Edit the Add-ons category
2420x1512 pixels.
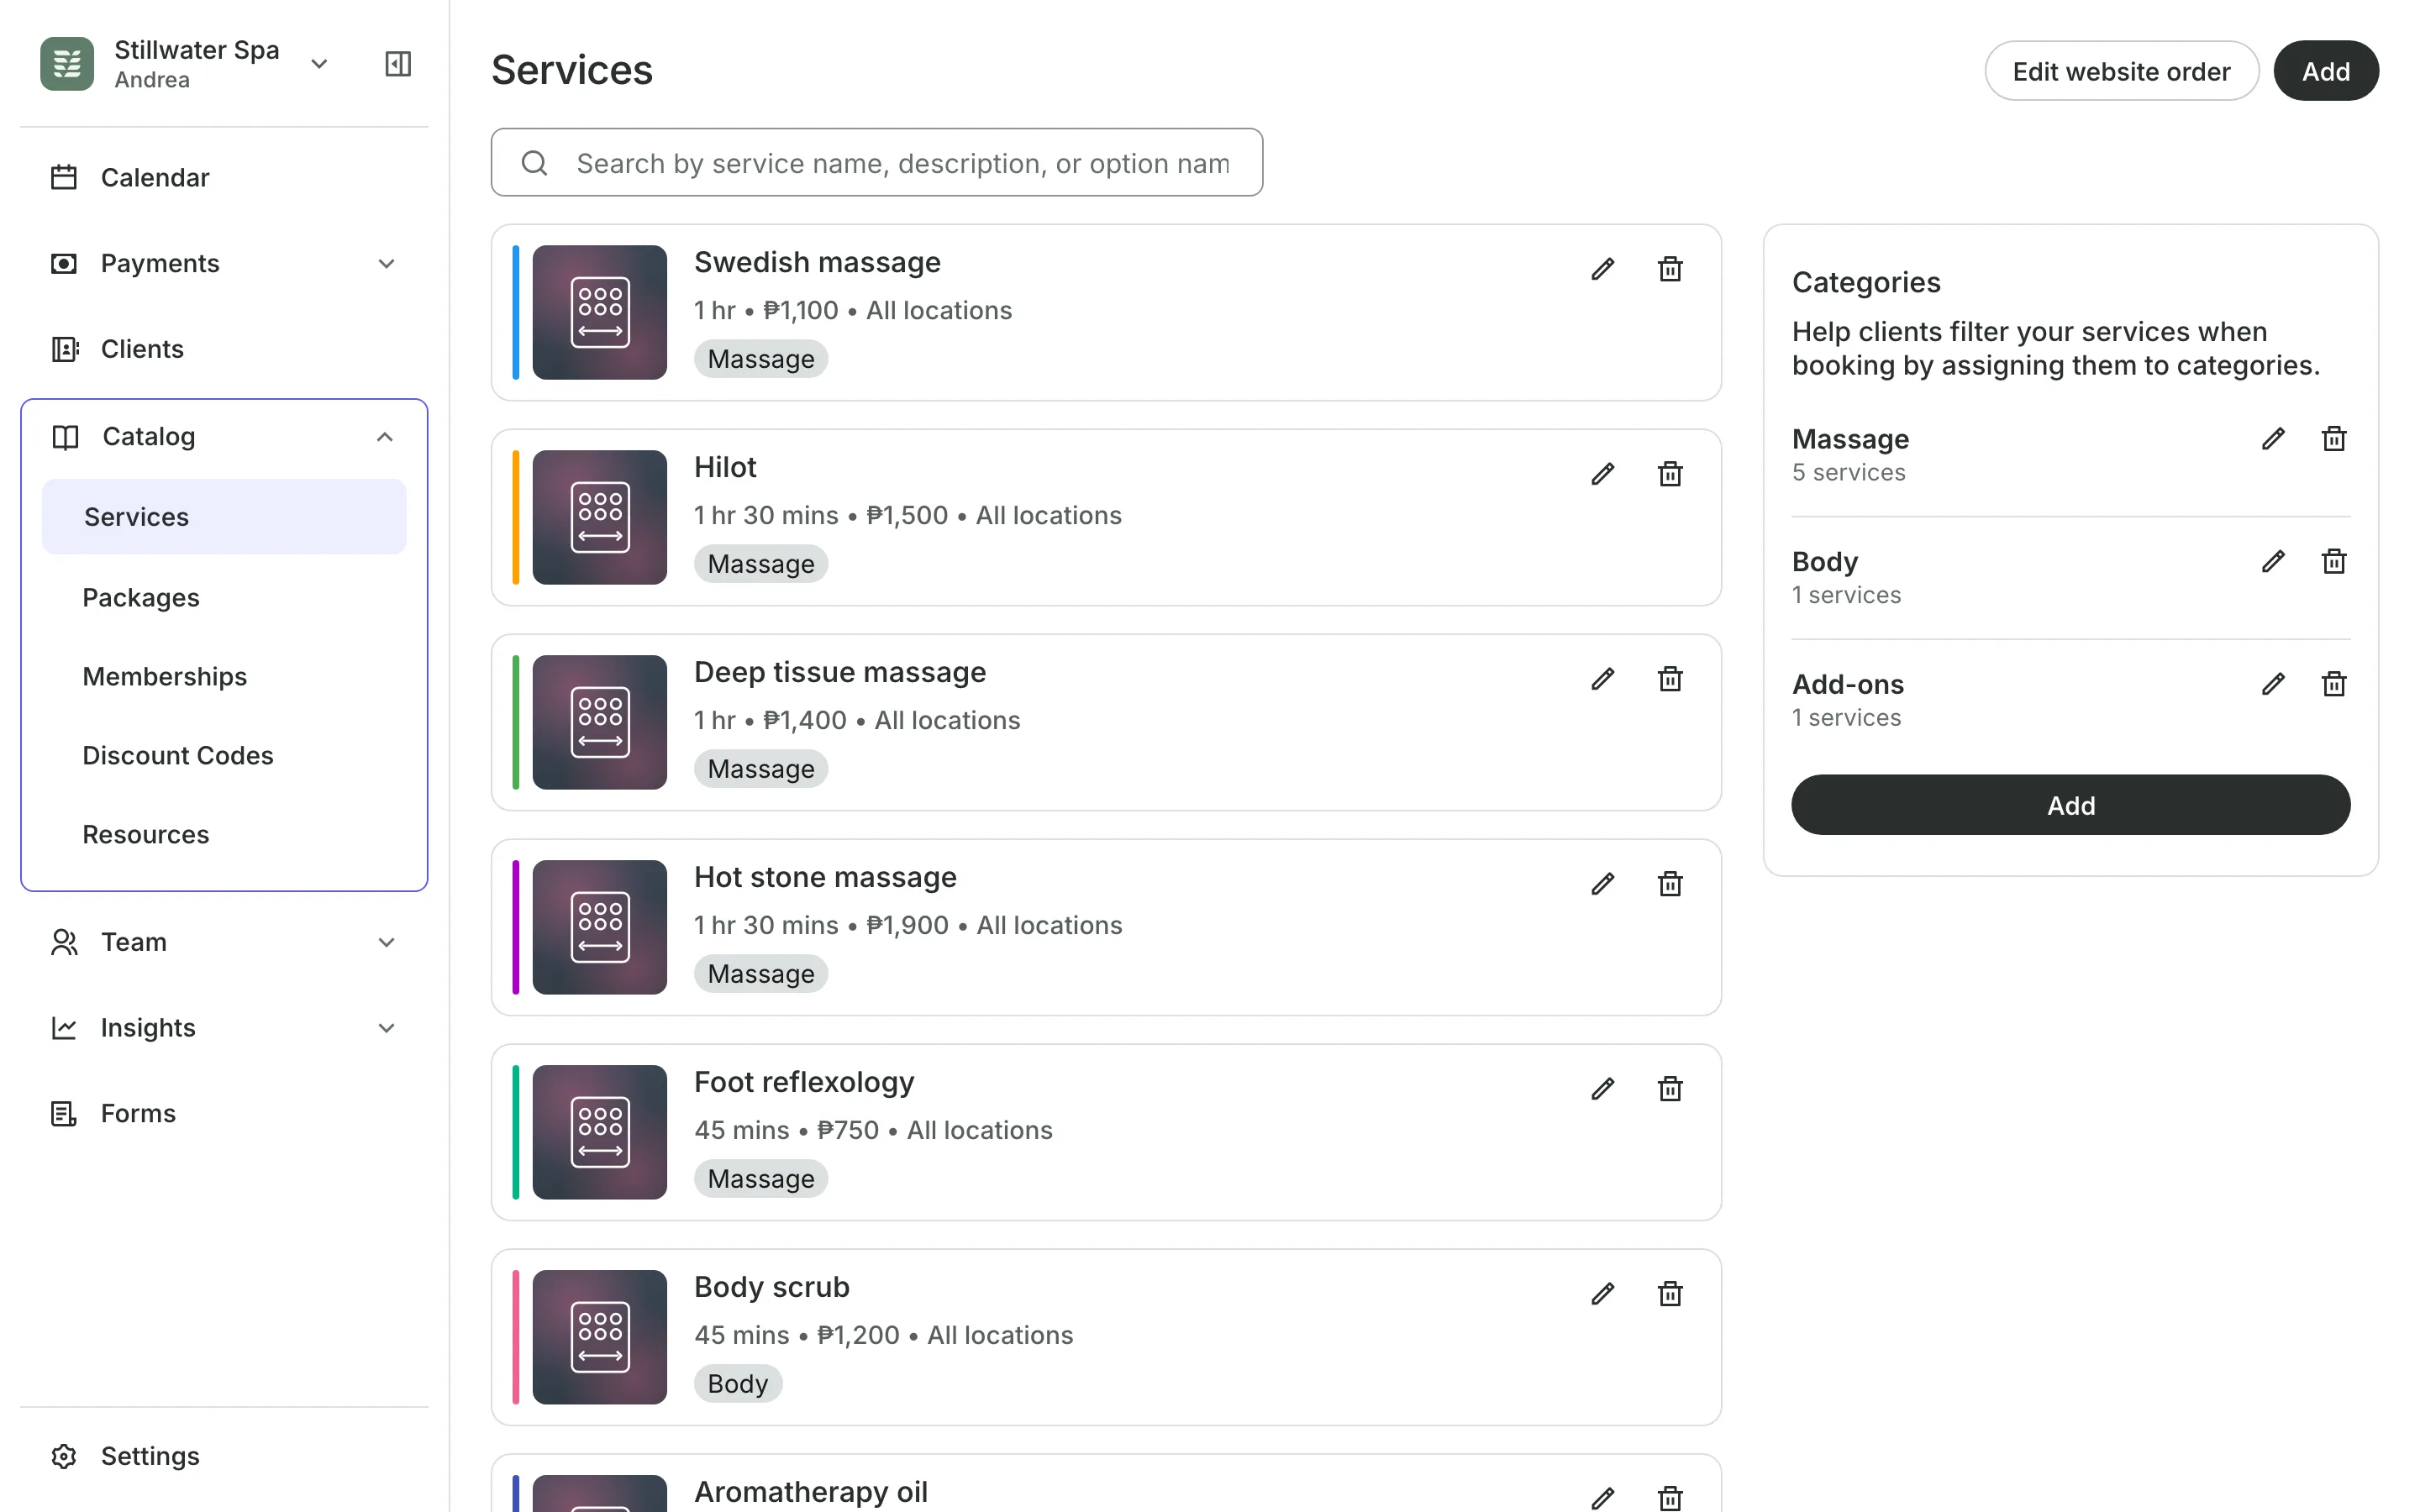point(2273,684)
